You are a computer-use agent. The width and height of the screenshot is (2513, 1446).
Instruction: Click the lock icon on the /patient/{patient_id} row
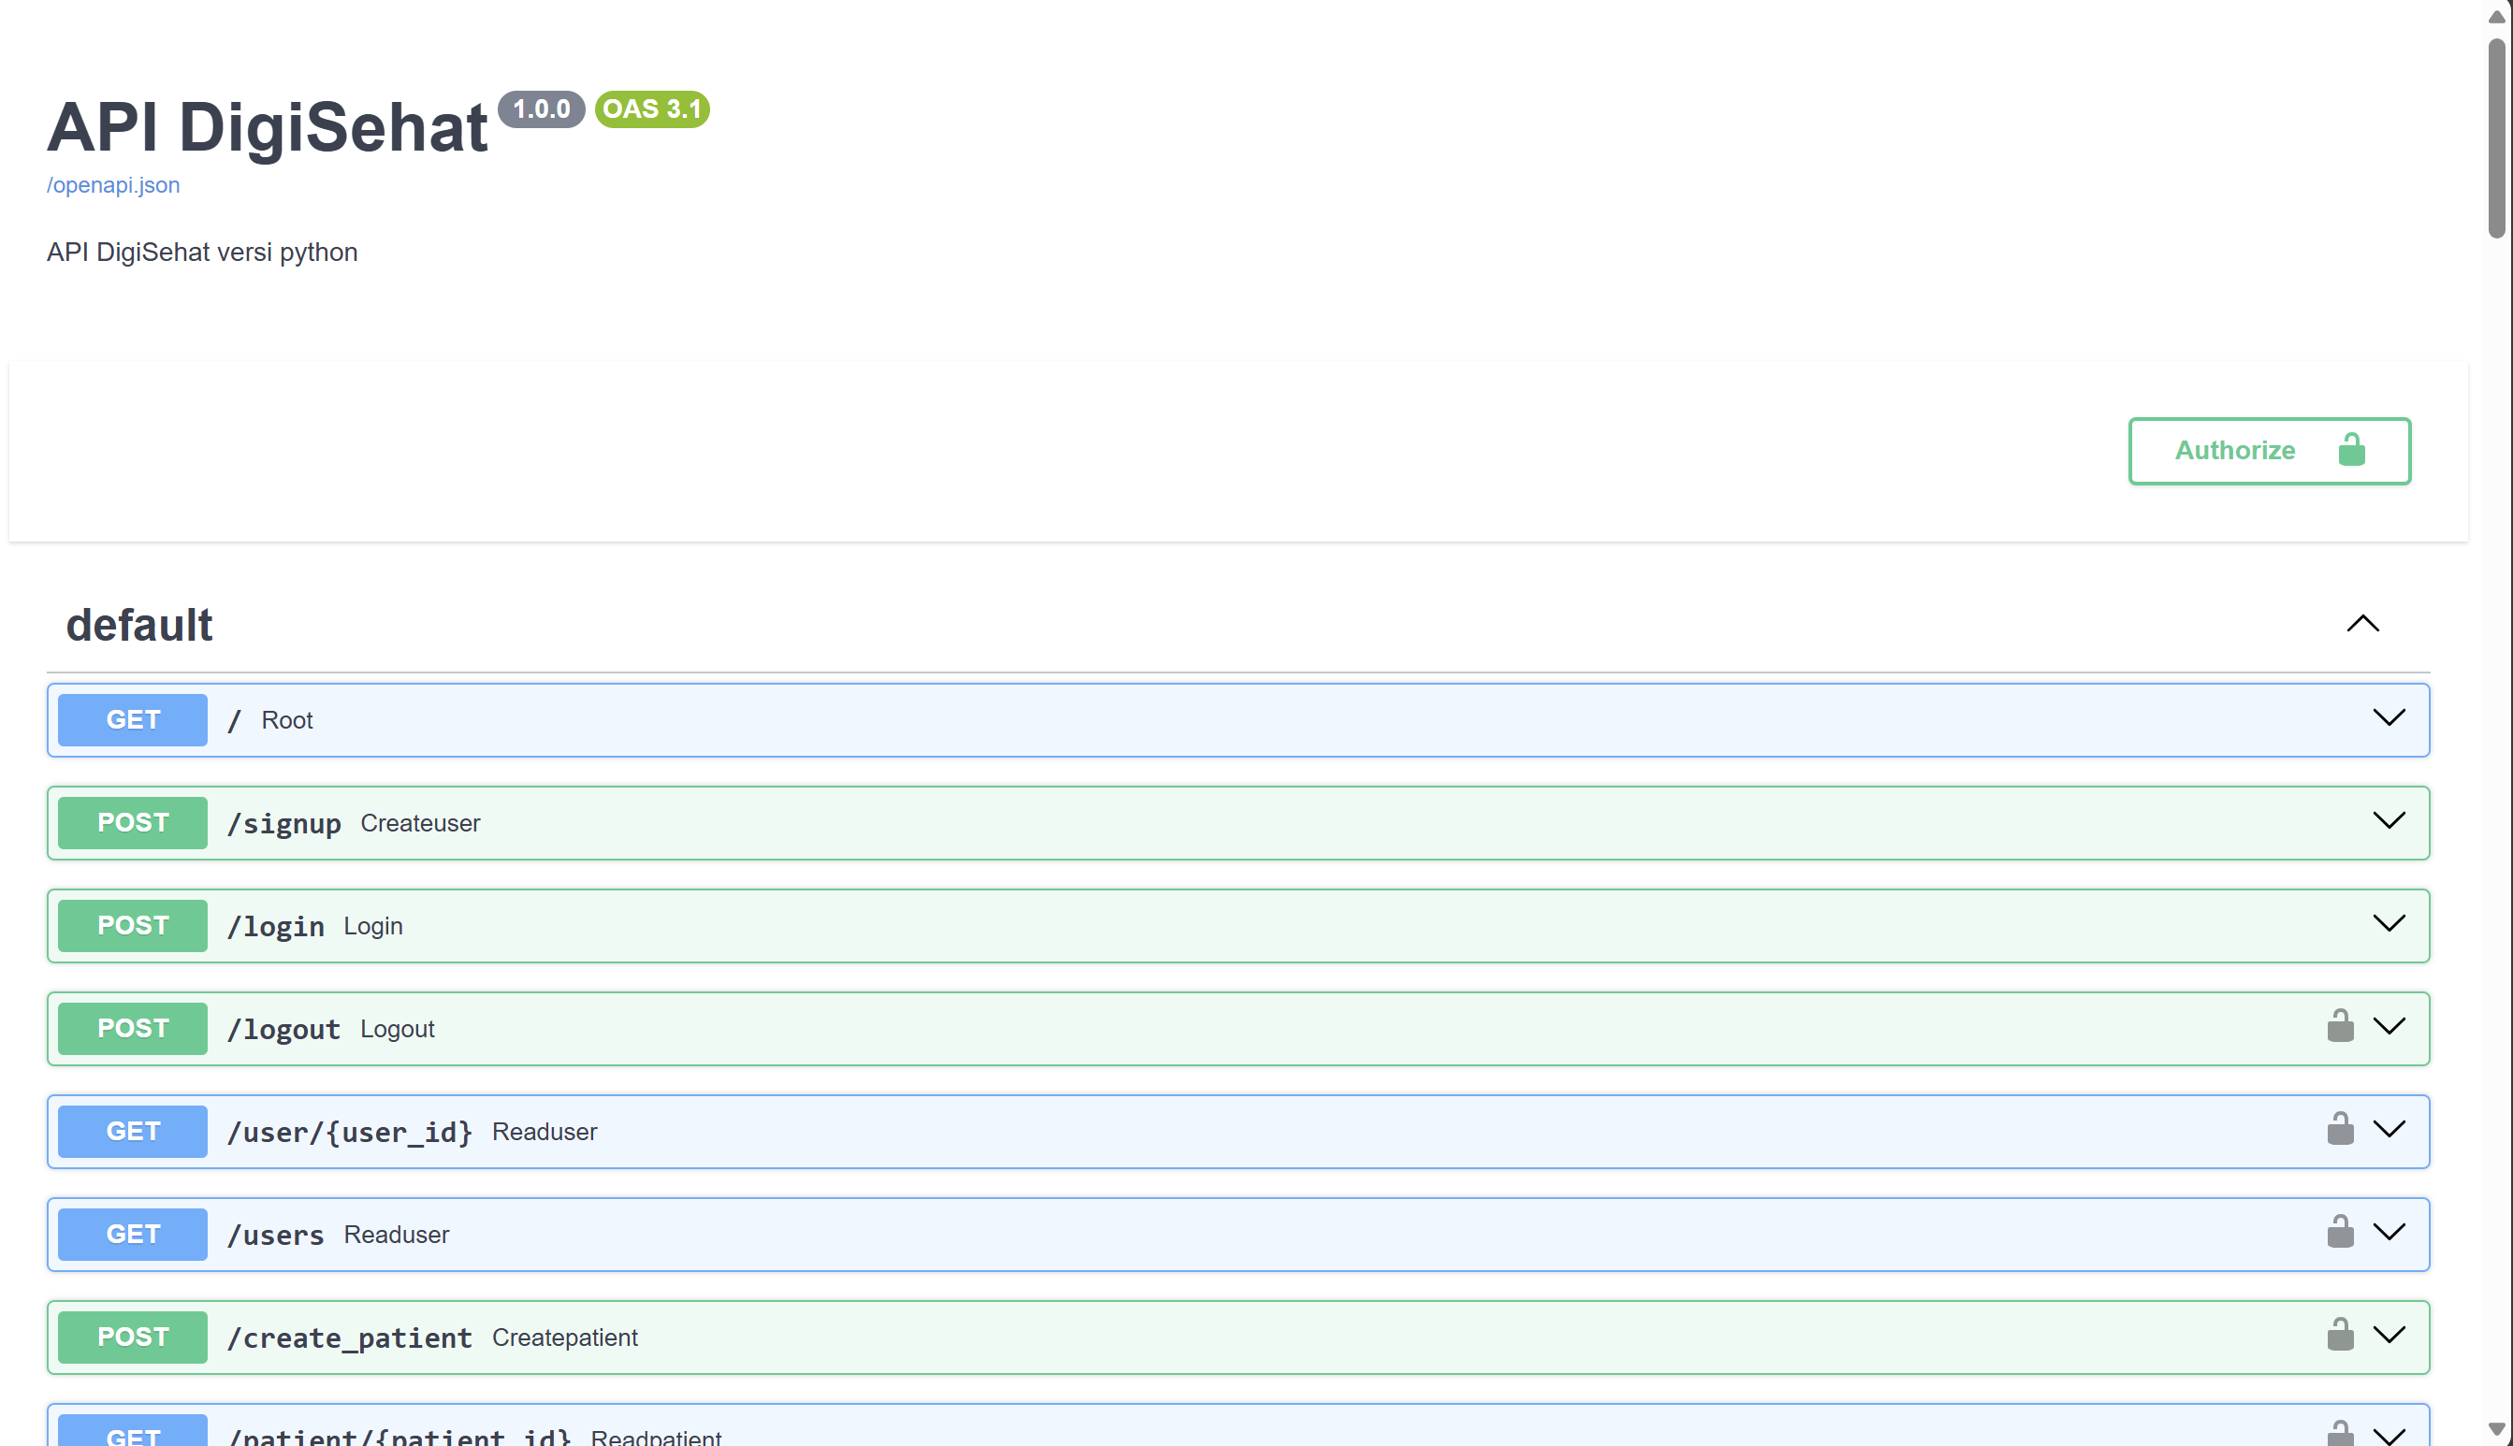[2339, 1434]
